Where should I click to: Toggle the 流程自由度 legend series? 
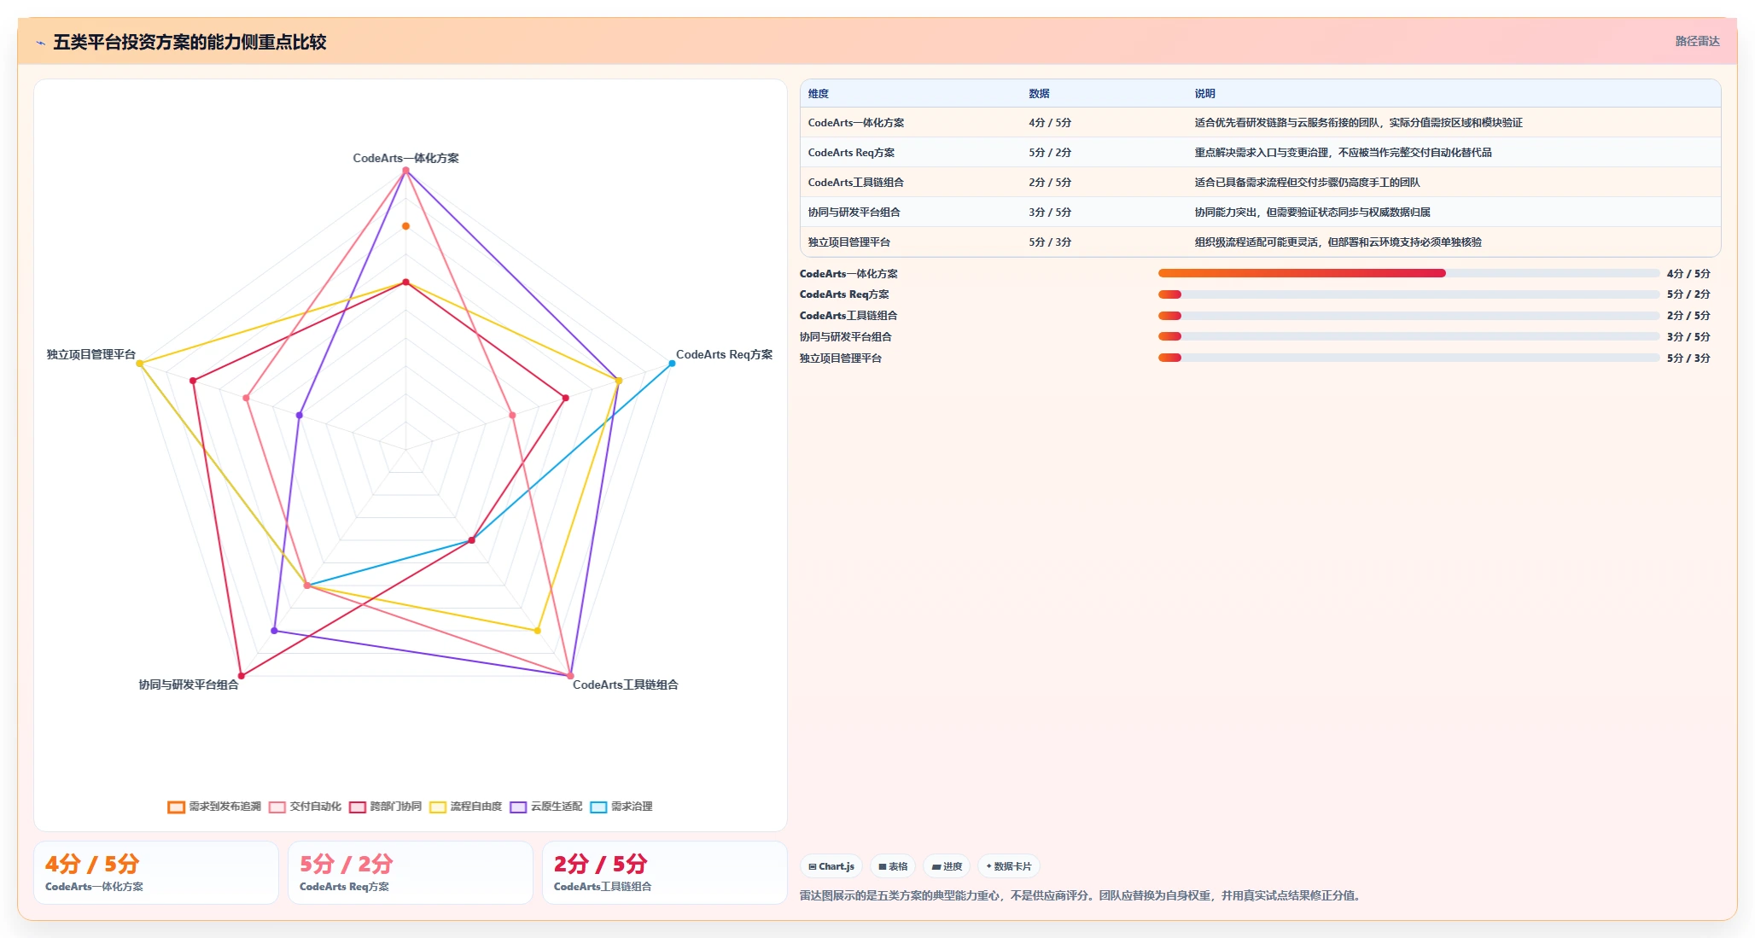465,807
